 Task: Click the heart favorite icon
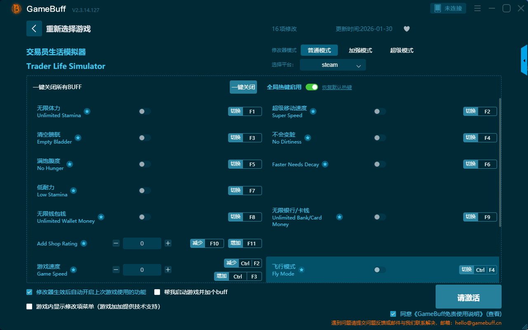pyautogui.click(x=407, y=29)
